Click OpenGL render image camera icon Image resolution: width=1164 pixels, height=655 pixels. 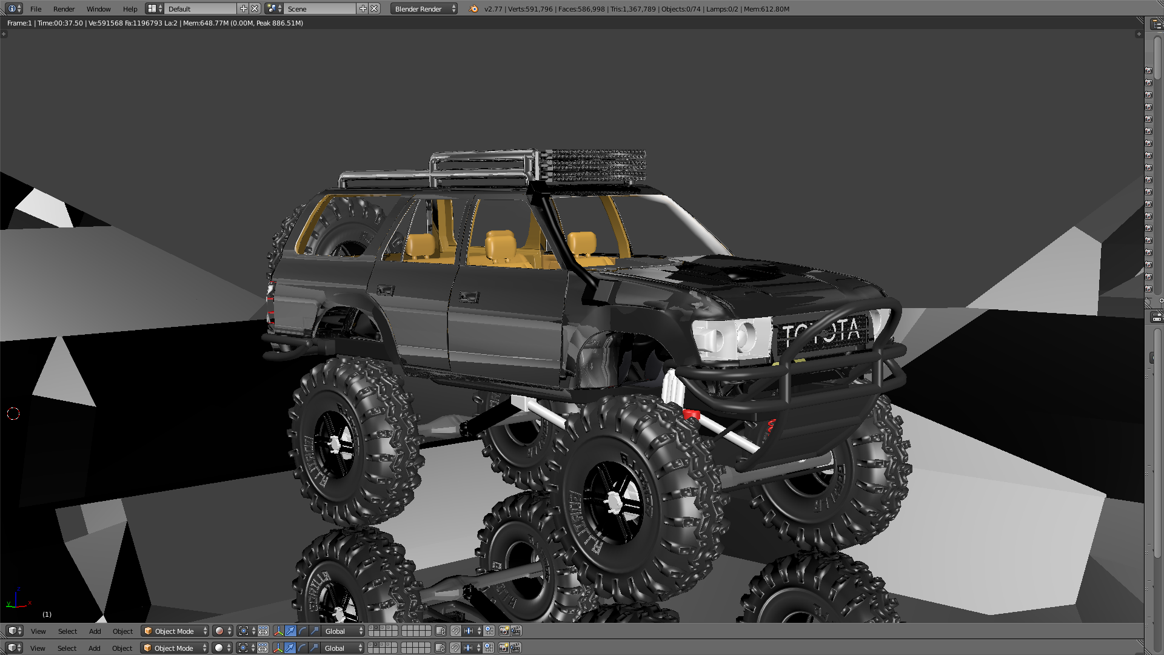(x=504, y=631)
